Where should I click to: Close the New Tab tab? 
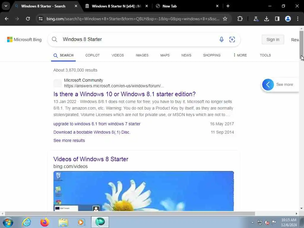(x=217, y=6)
